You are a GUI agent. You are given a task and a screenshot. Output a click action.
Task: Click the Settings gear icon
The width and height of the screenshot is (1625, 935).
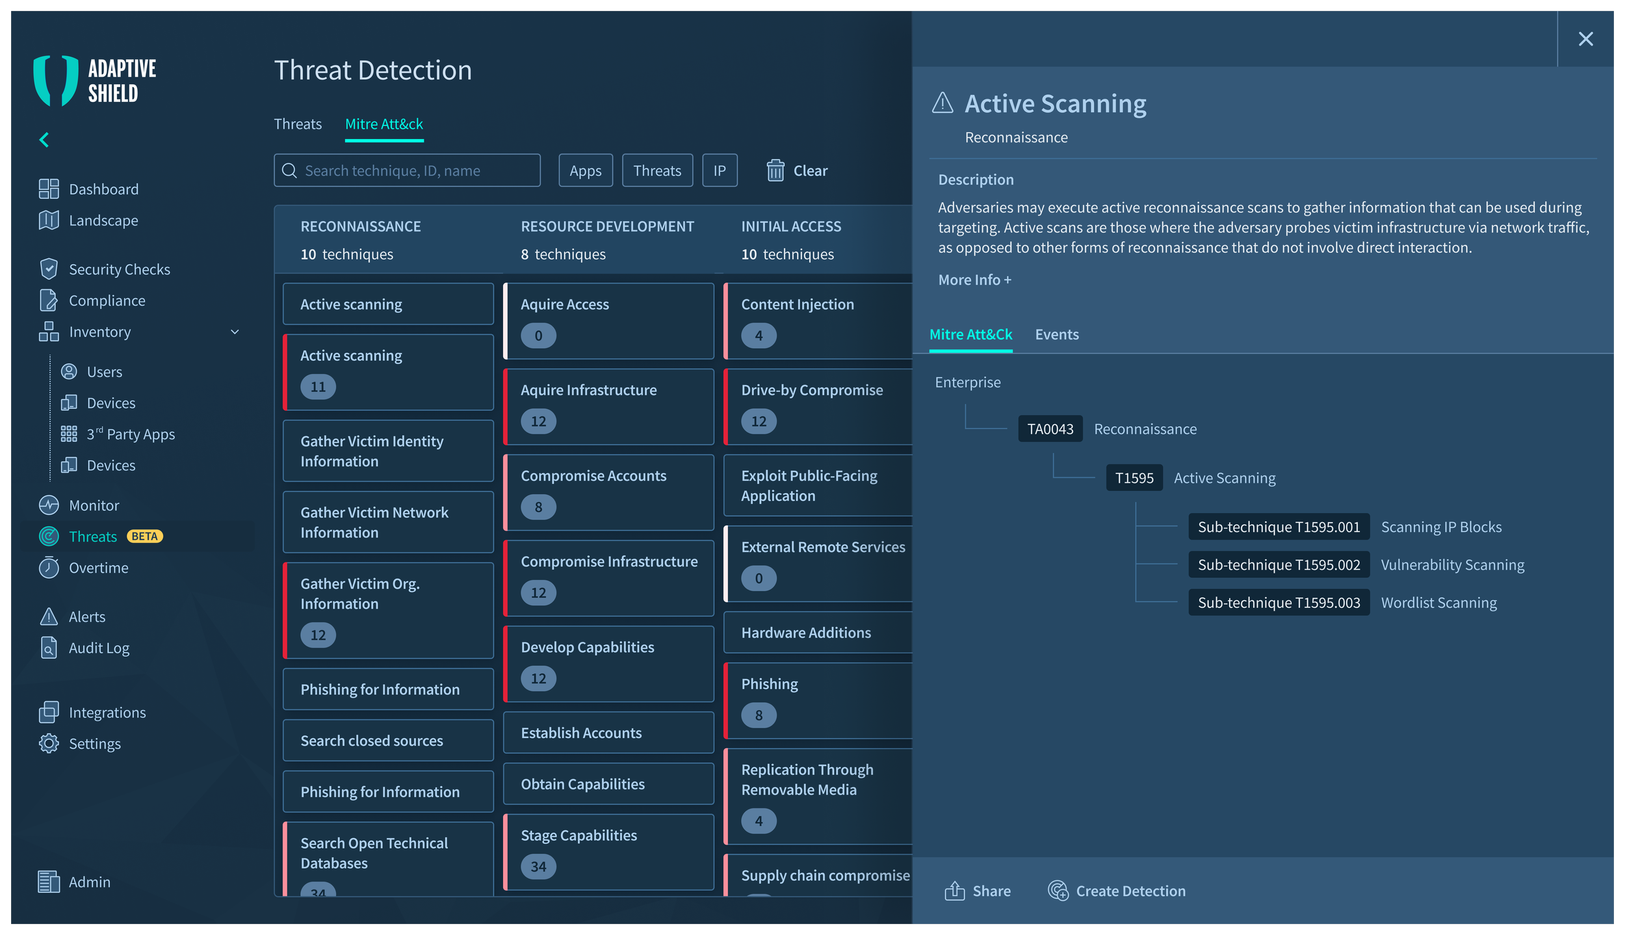[x=49, y=743]
